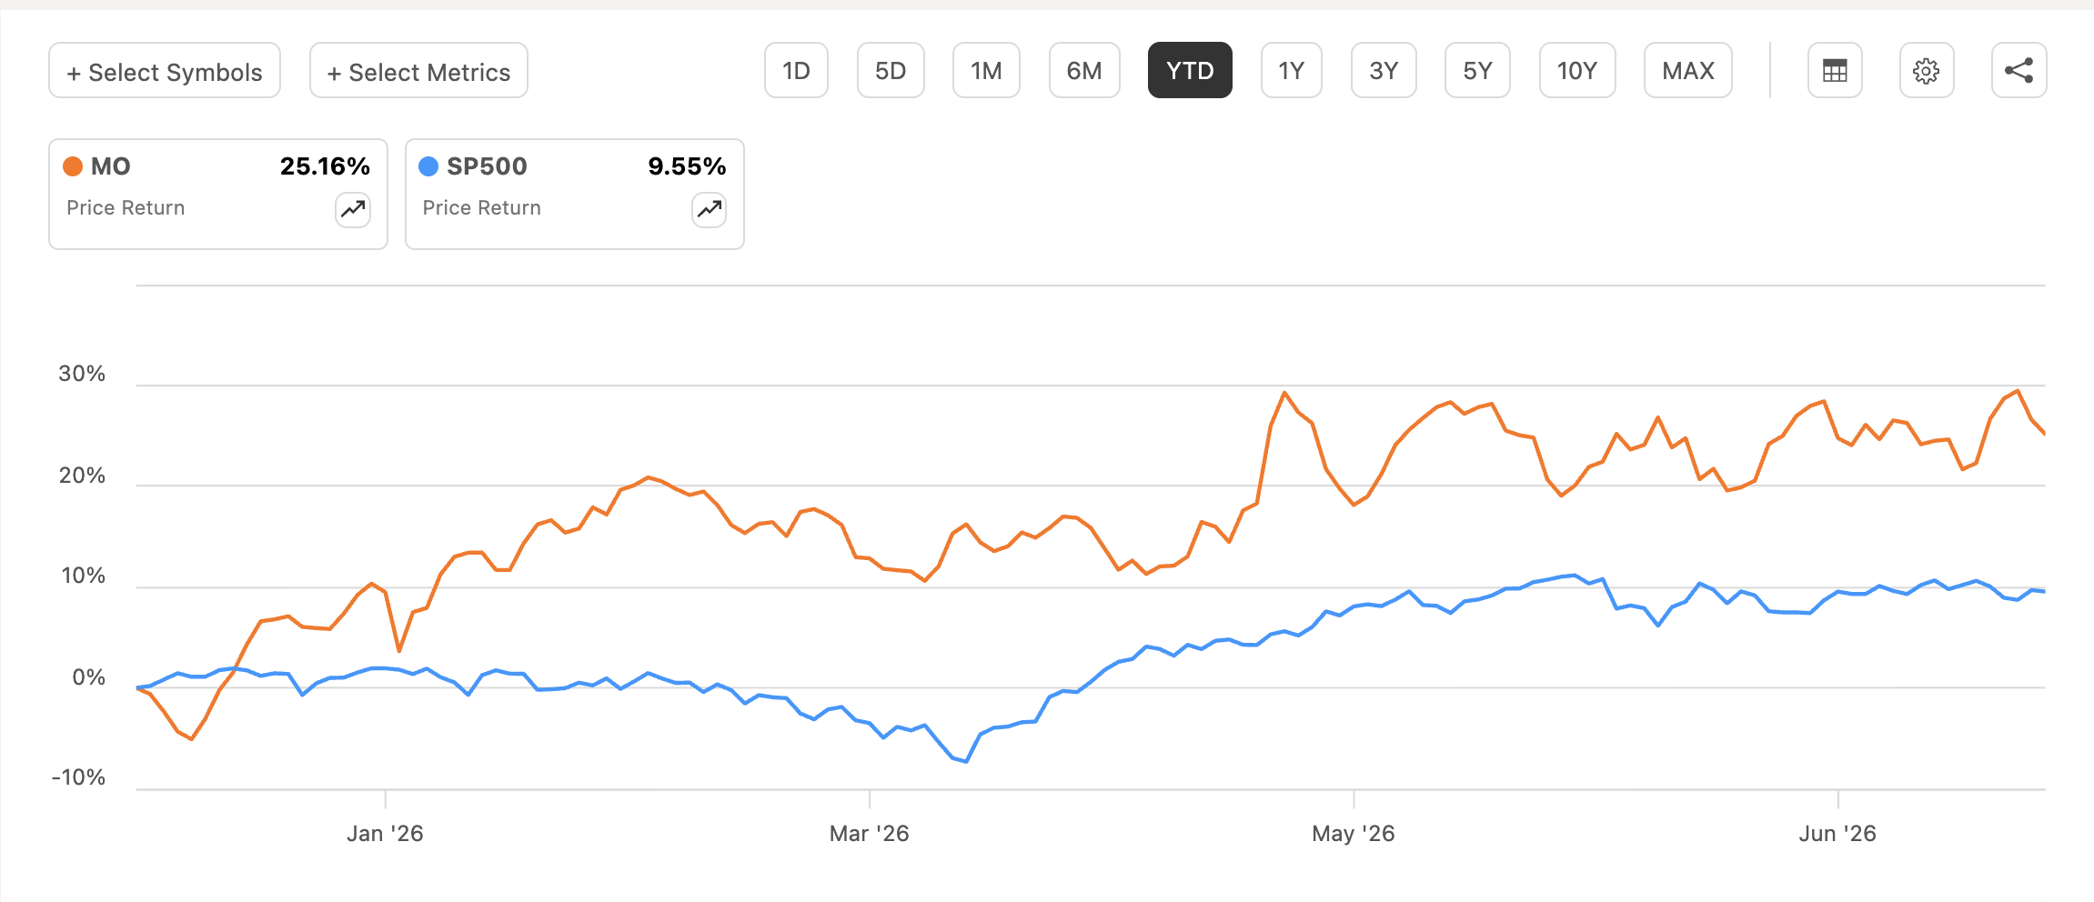This screenshot has width=2094, height=902.
Task: Click the MO ticker label
Action: [x=111, y=166]
